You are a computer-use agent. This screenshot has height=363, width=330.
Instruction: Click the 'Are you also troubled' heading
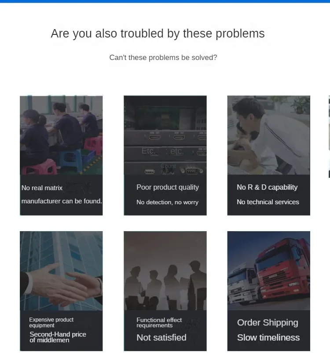coord(158,34)
